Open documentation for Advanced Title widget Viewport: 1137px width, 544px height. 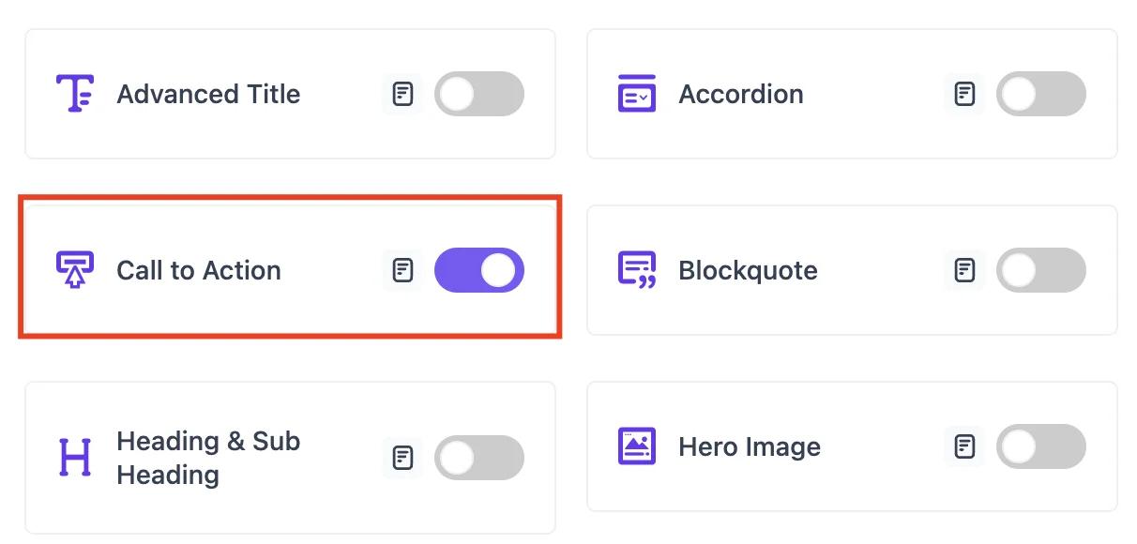coord(402,93)
